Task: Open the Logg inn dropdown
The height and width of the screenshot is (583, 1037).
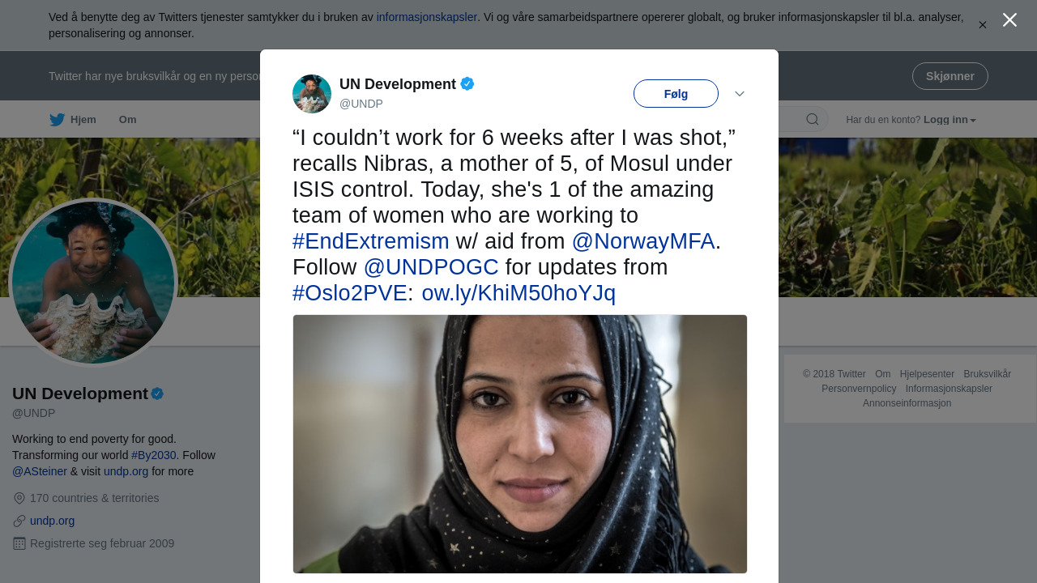Action: [950, 120]
